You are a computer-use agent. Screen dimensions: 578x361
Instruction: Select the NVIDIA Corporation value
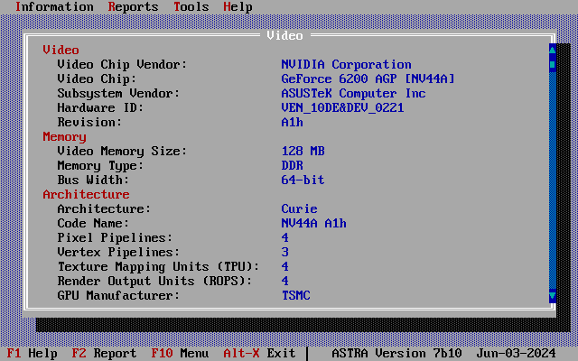[346, 64]
